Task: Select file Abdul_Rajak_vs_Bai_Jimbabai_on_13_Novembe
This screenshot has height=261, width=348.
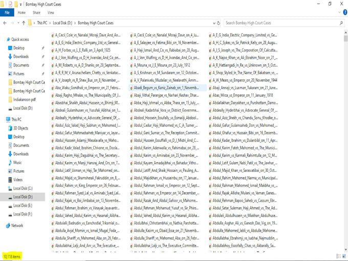Action: [x=86, y=201]
